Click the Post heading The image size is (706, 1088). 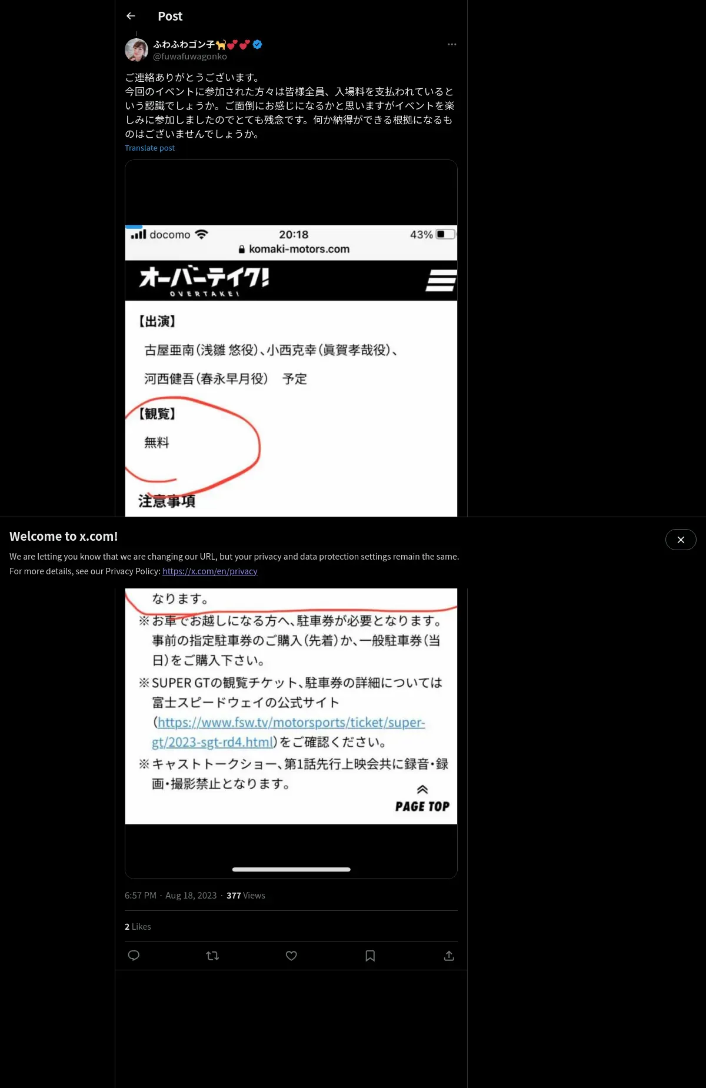tap(170, 16)
